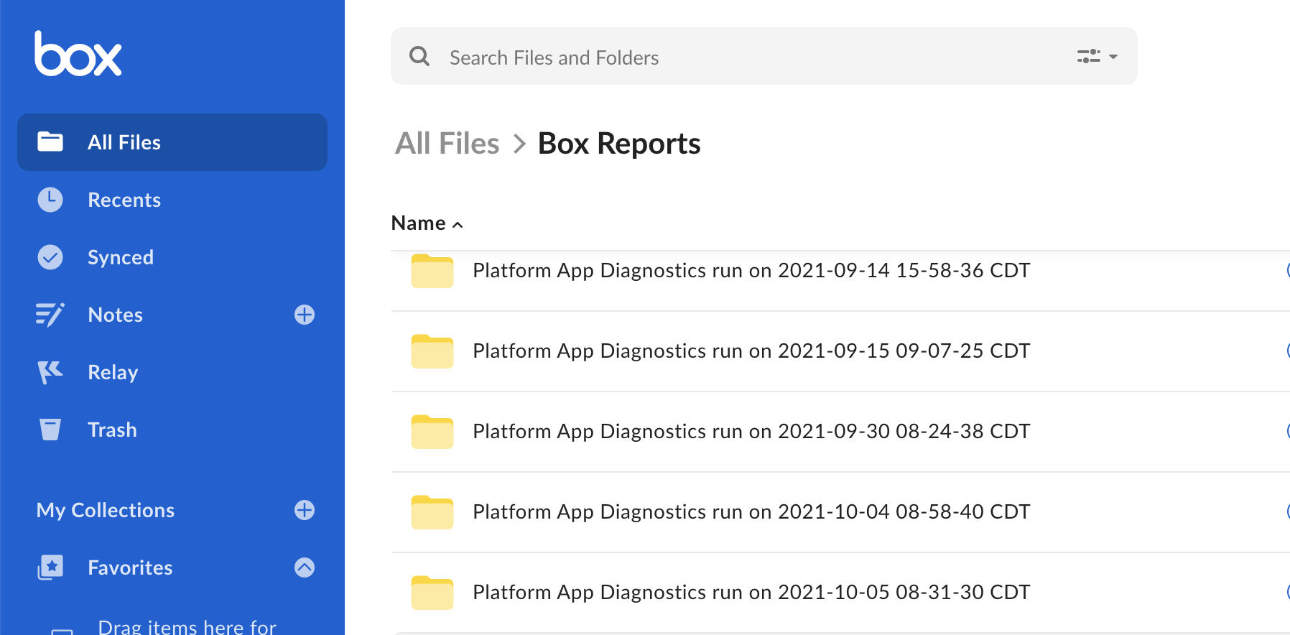Add a new collection with plus icon
This screenshot has height=635, width=1290.
pos(305,510)
